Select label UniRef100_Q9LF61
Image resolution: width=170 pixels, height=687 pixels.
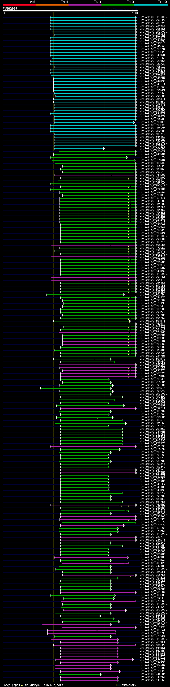[x=152, y=277]
